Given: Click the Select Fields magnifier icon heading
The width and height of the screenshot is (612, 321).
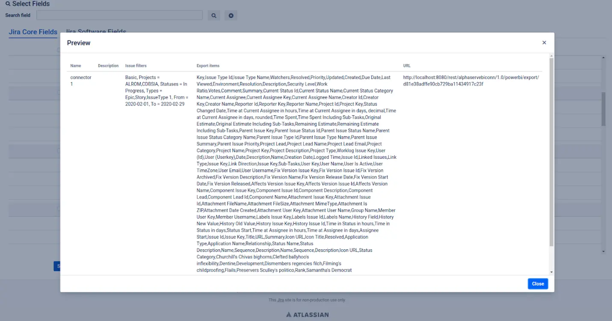Looking at the screenshot, I should tap(27, 4).
